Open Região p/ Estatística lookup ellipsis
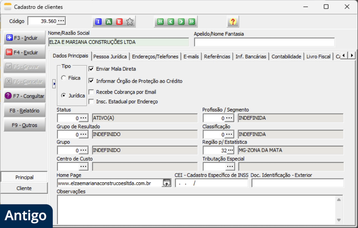 (230, 150)
